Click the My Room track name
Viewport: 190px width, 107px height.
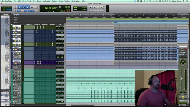coord(17,61)
